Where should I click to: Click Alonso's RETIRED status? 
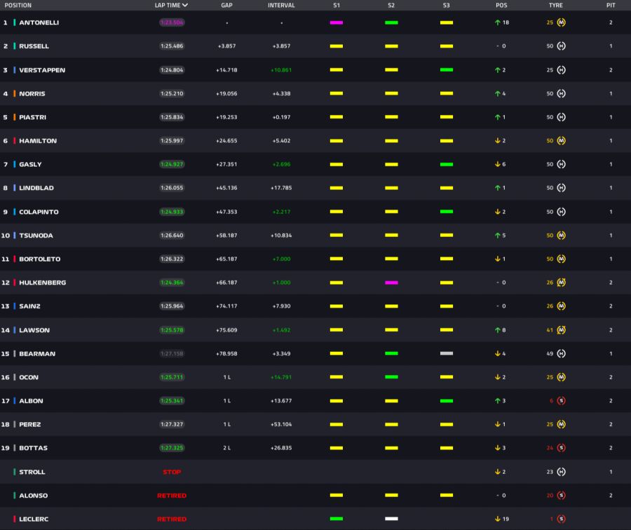(x=172, y=496)
